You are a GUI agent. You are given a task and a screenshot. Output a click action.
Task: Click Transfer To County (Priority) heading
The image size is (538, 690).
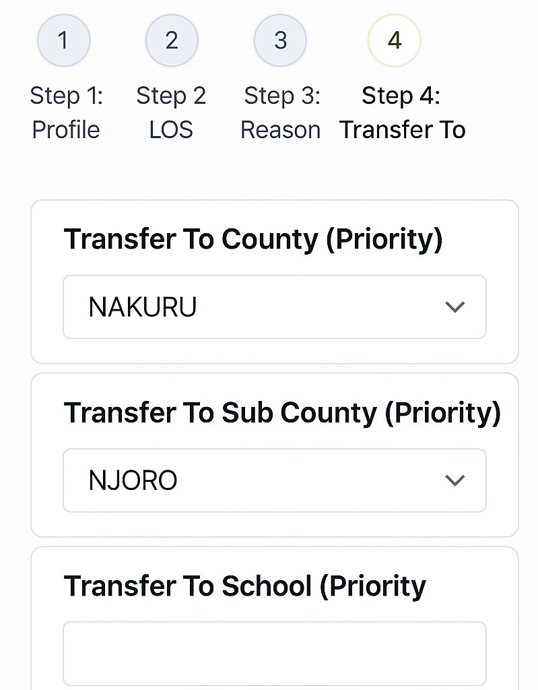[253, 240]
